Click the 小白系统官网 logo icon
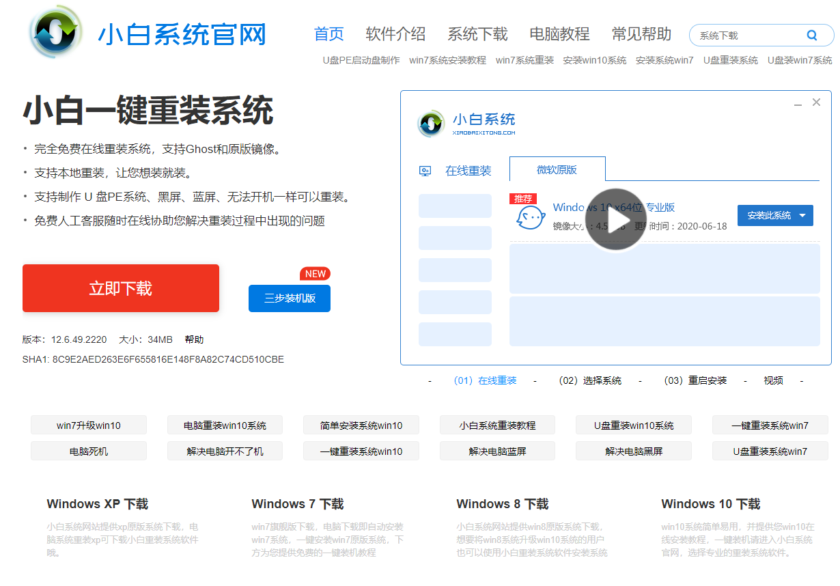The image size is (840, 586). coord(57,33)
